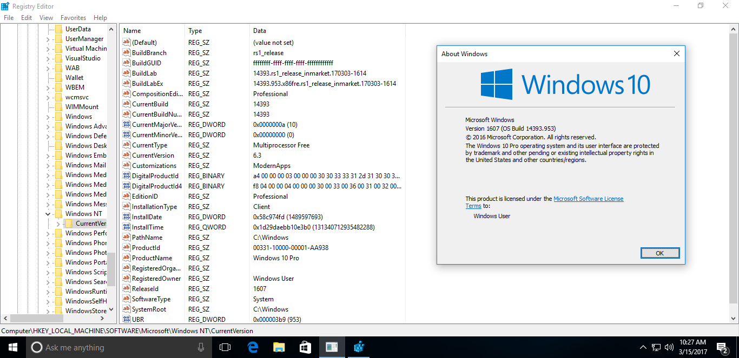Click the InstallDate DWORD value icon
739x358 pixels.
(x=127, y=217)
